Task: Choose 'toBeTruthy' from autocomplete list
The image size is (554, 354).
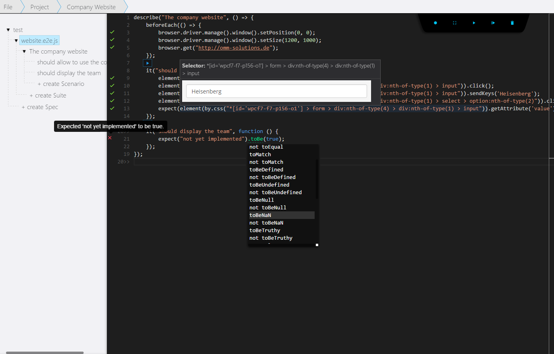Action: pyautogui.click(x=265, y=230)
